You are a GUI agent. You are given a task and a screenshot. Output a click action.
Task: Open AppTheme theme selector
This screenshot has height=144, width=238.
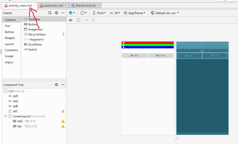[x=135, y=13]
